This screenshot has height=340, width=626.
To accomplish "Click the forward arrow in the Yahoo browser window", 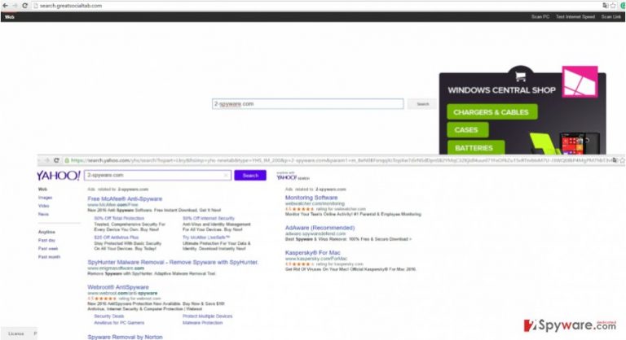I will point(46,160).
